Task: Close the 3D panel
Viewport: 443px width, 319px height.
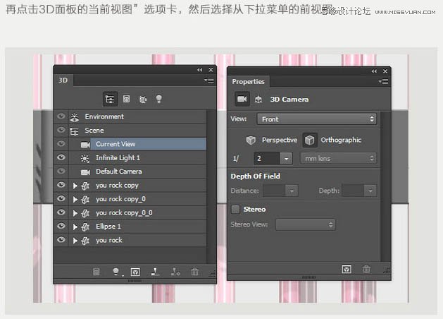Action: point(211,70)
